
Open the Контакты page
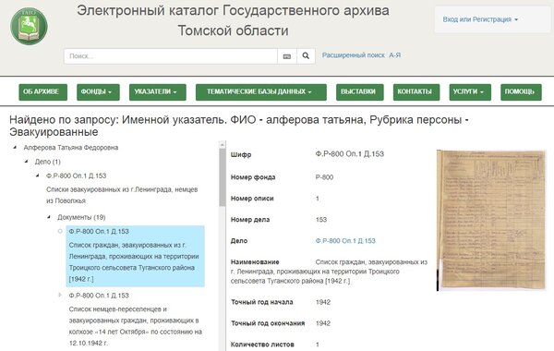[x=416, y=91]
